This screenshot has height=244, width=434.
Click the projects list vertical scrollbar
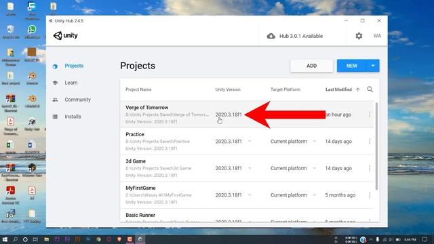click(376, 146)
